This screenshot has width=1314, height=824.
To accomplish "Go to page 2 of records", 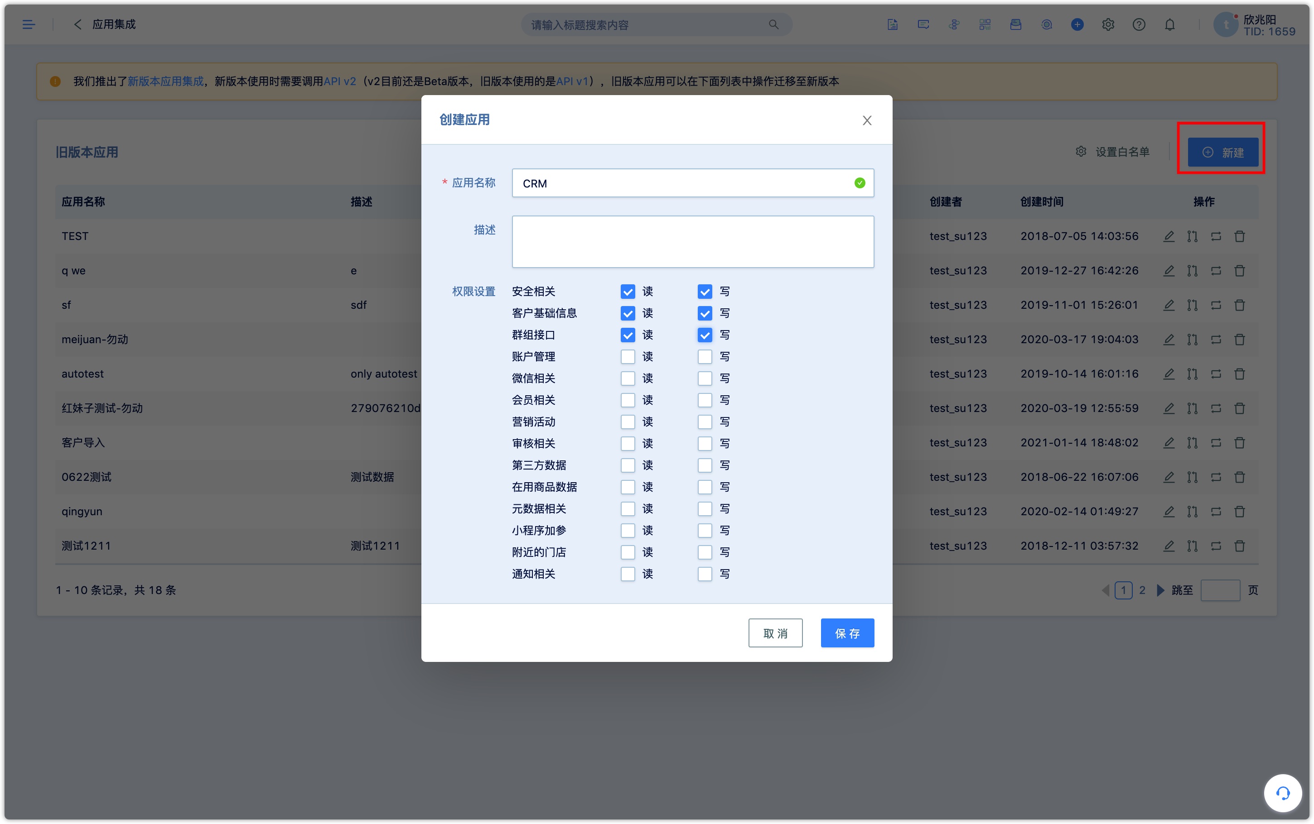I will click(1142, 590).
